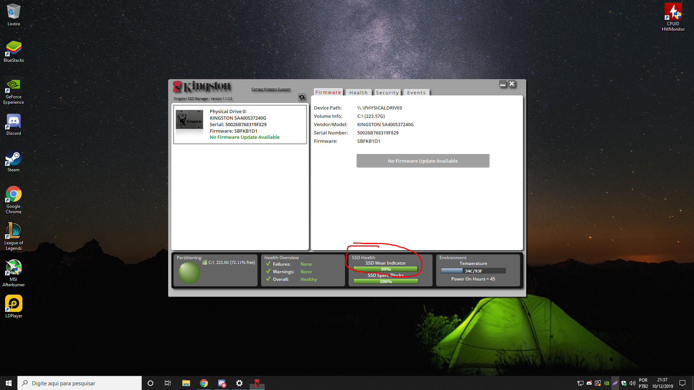Select the Steam desktop icon

pyautogui.click(x=14, y=161)
